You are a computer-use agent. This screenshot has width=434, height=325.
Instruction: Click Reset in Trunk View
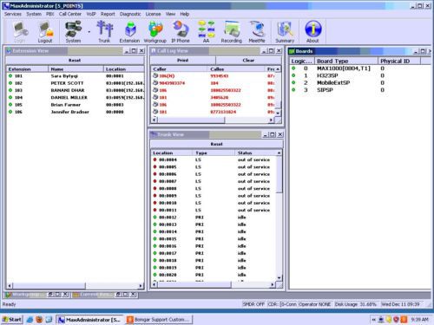point(216,144)
